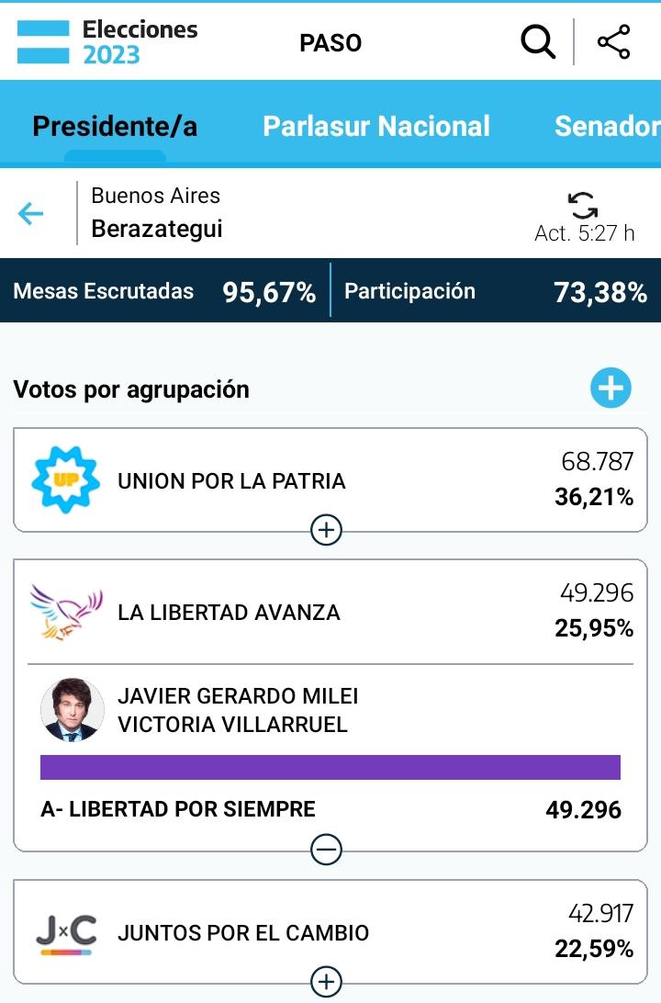Click the PASO election label
661x1003 pixels.
[330, 43]
